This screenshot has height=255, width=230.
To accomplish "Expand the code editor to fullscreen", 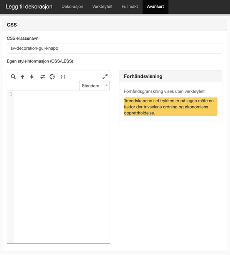I will click(105, 77).
